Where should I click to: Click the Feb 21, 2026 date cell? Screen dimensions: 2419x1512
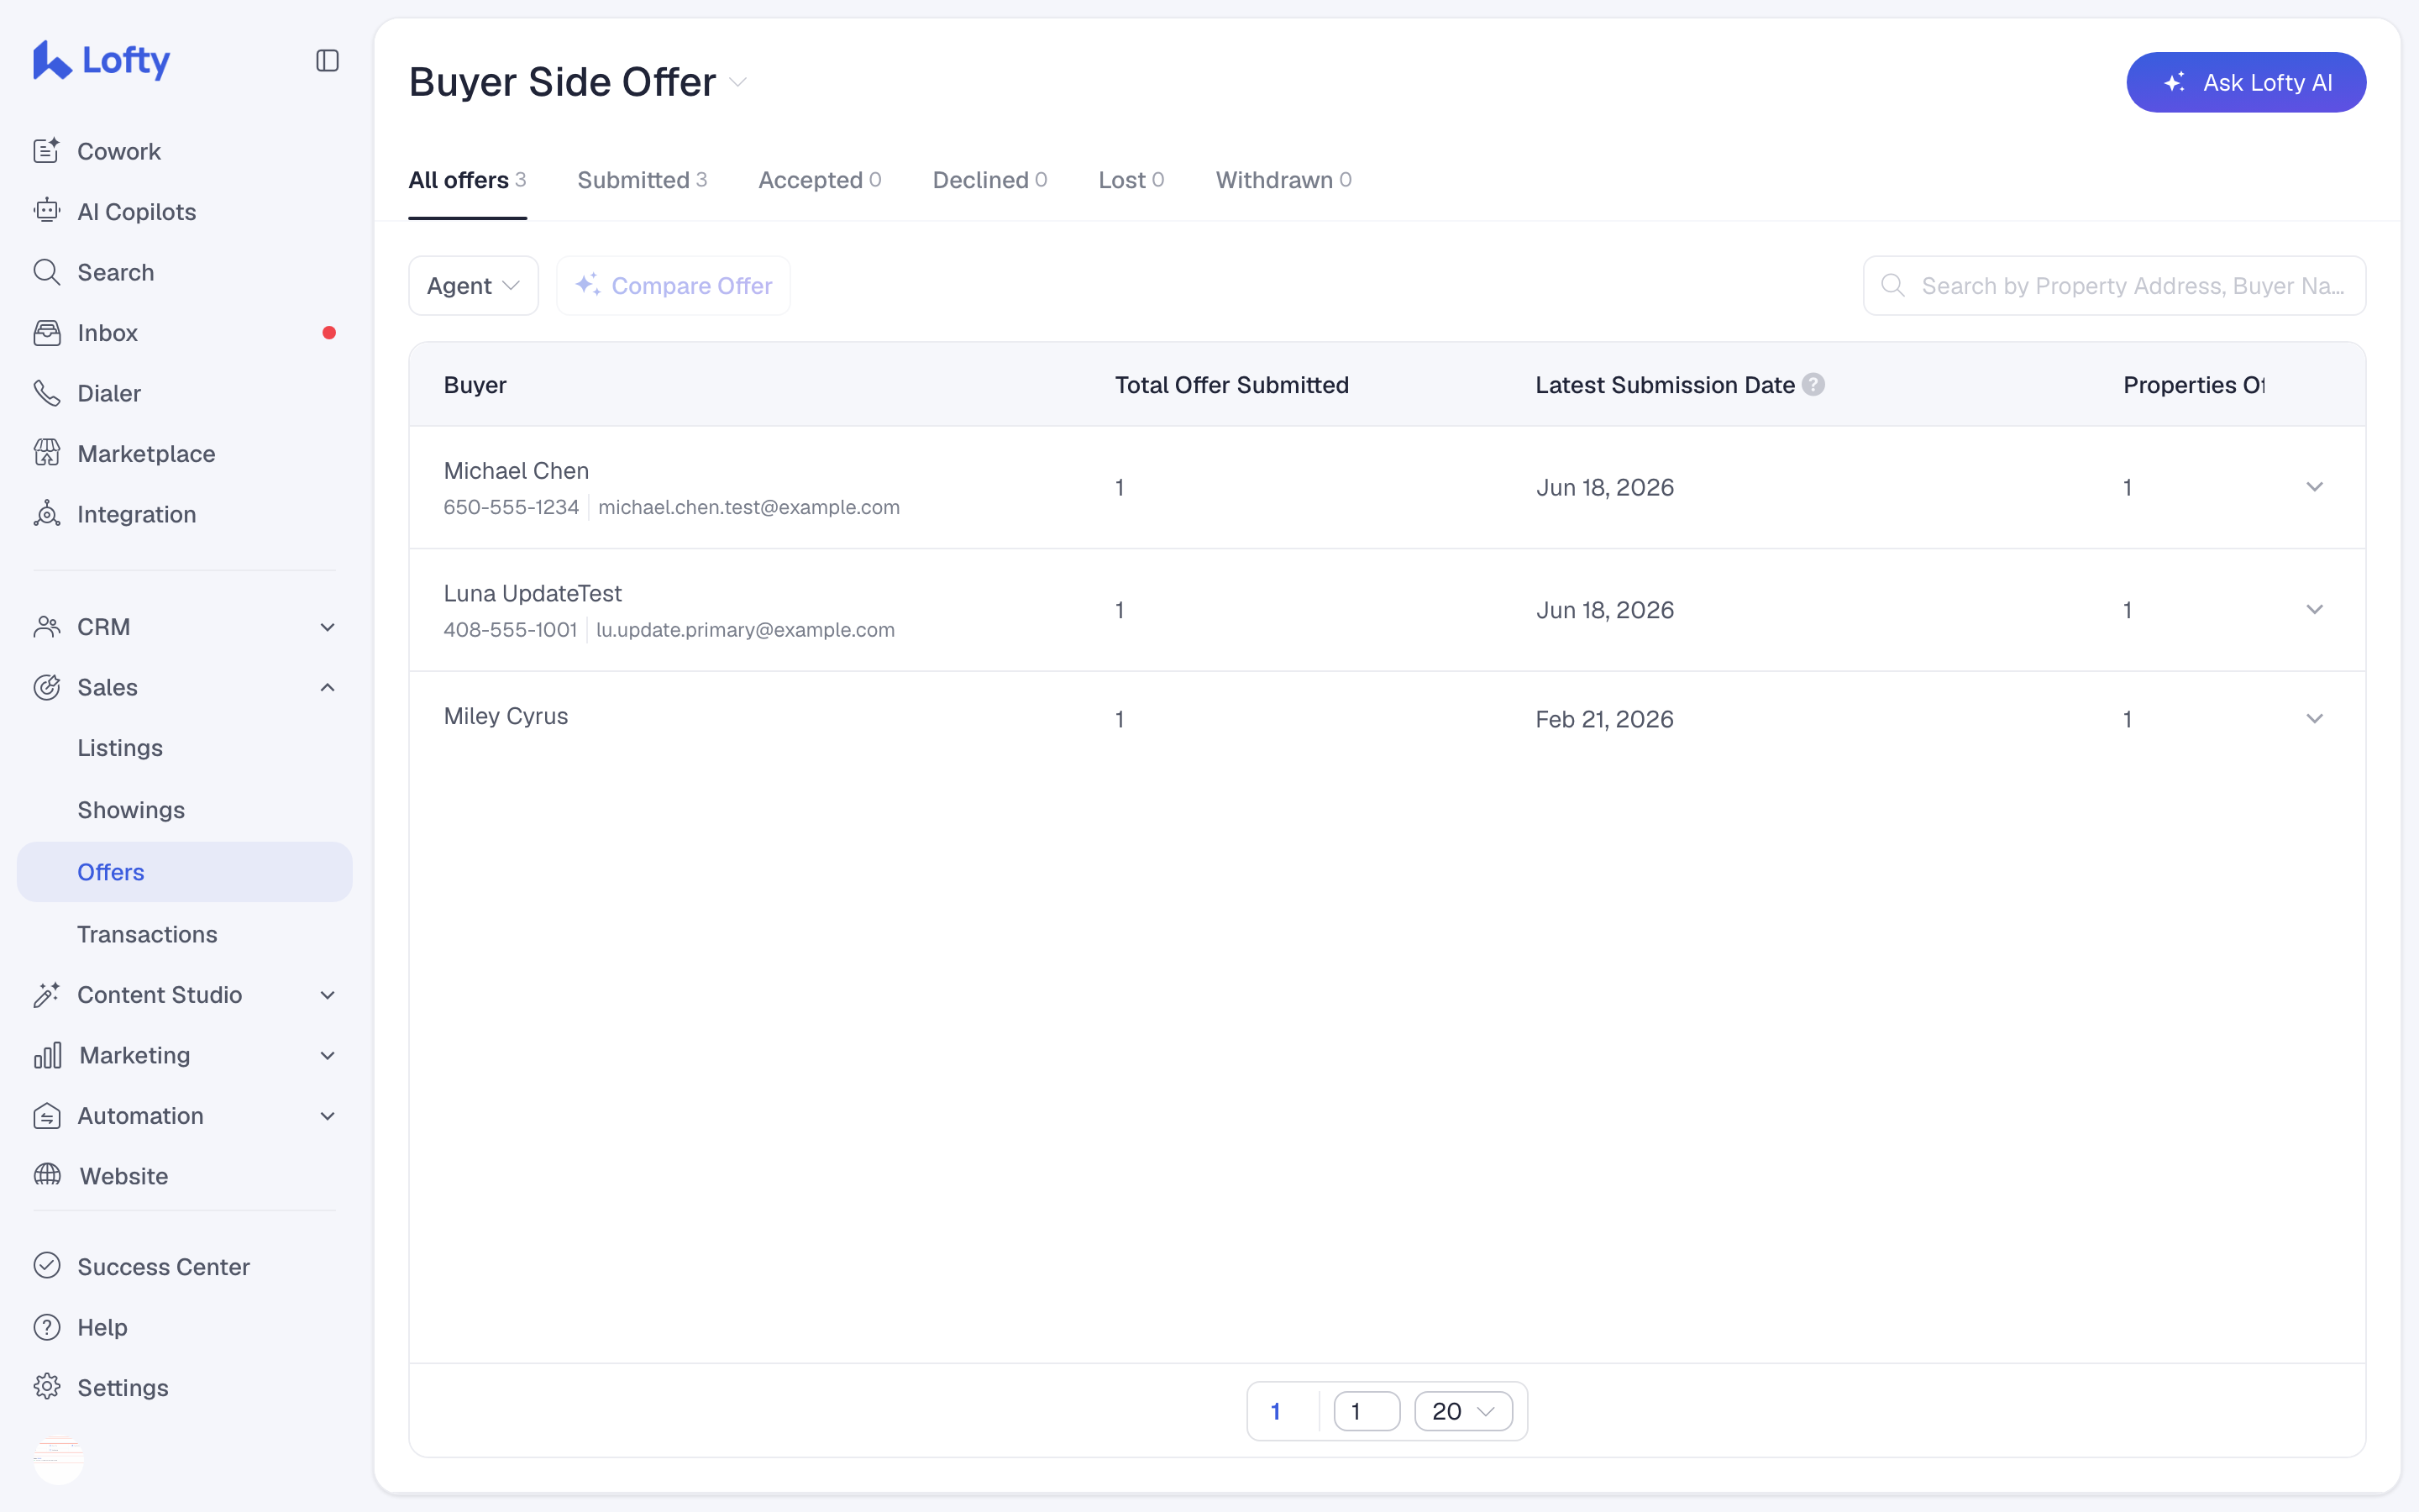(1604, 719)
